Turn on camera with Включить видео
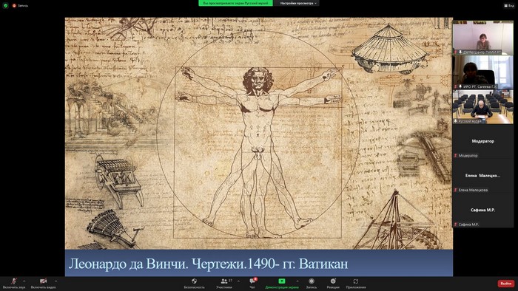This screenshot has width=518, height=291. click(x=43, y=283)
